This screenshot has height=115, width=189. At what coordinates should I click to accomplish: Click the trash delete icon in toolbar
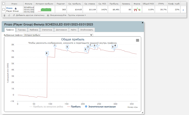click(5, 15)
